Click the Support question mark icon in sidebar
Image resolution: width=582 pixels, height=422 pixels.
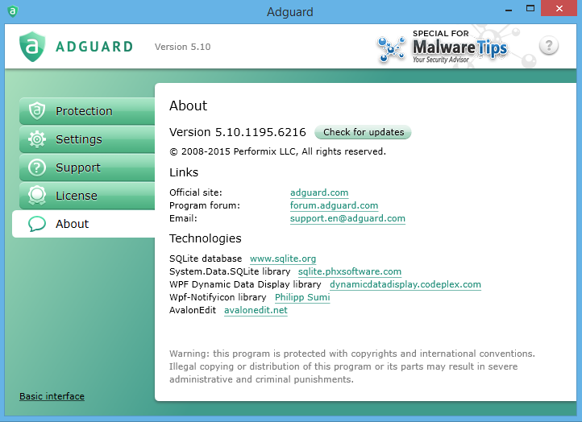pyautogui.click(x=37, y=168)
